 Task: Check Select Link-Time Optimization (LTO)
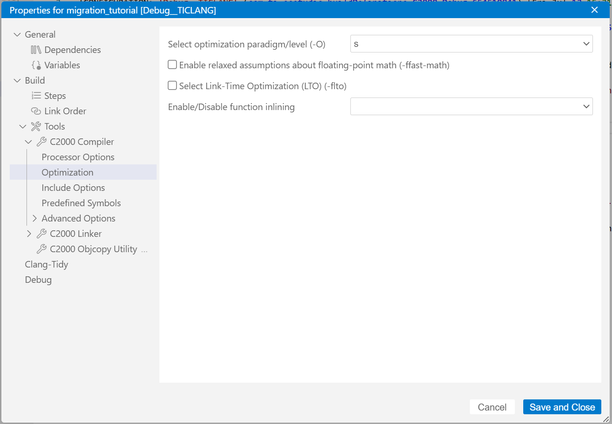(x=172, y=85)
